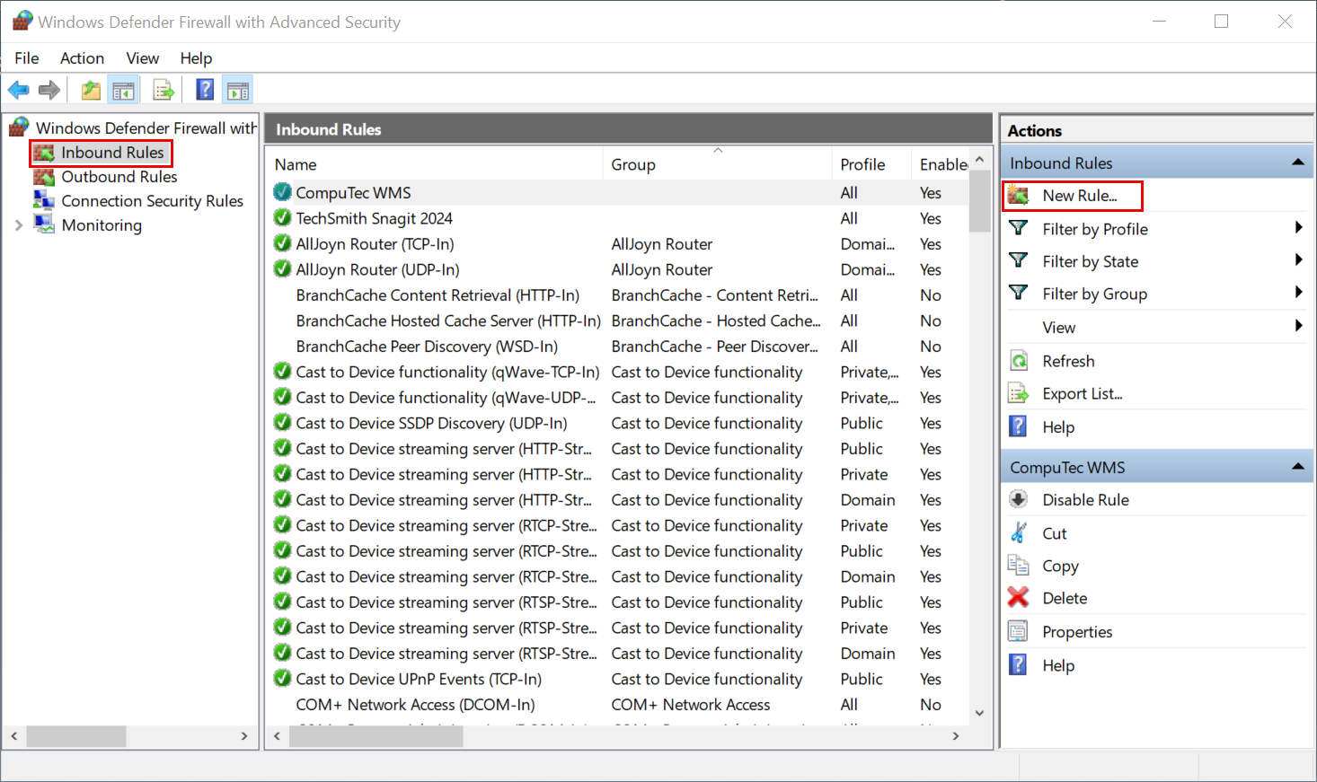Screen dimensions: 1317x782
Task: Open the Action menu
Action: 82,58
